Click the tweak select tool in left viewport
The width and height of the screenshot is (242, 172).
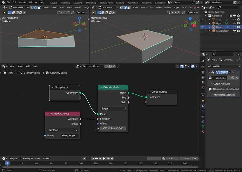click(5, 12)
